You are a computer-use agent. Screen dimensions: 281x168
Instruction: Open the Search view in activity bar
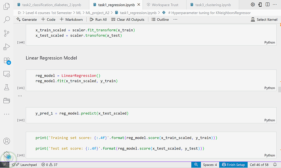7,20
